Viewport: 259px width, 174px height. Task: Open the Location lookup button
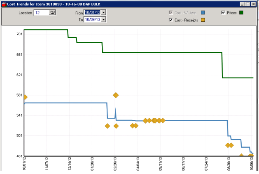(52, 13)
